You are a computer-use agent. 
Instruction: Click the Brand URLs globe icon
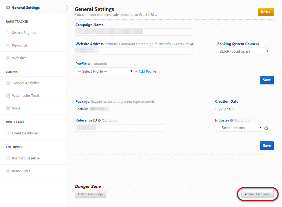pyautogui.click(x=8, y=171)
